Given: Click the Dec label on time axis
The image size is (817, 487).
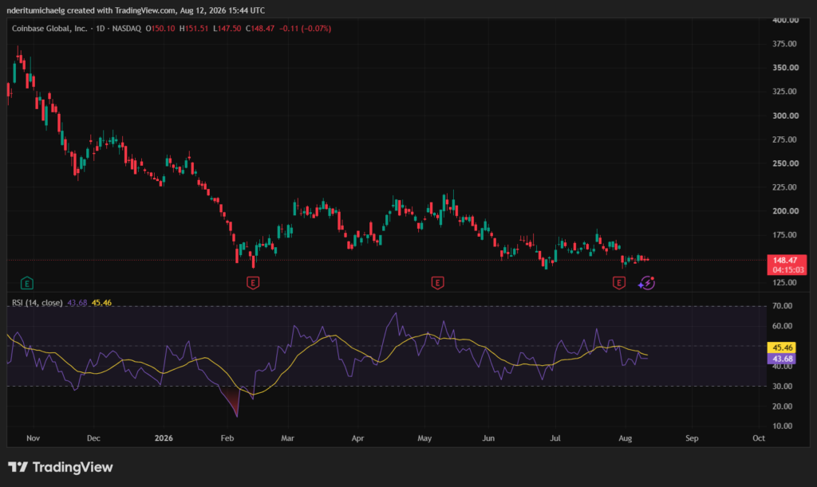Looking at the screenshot, I should [x=93, y=438].
